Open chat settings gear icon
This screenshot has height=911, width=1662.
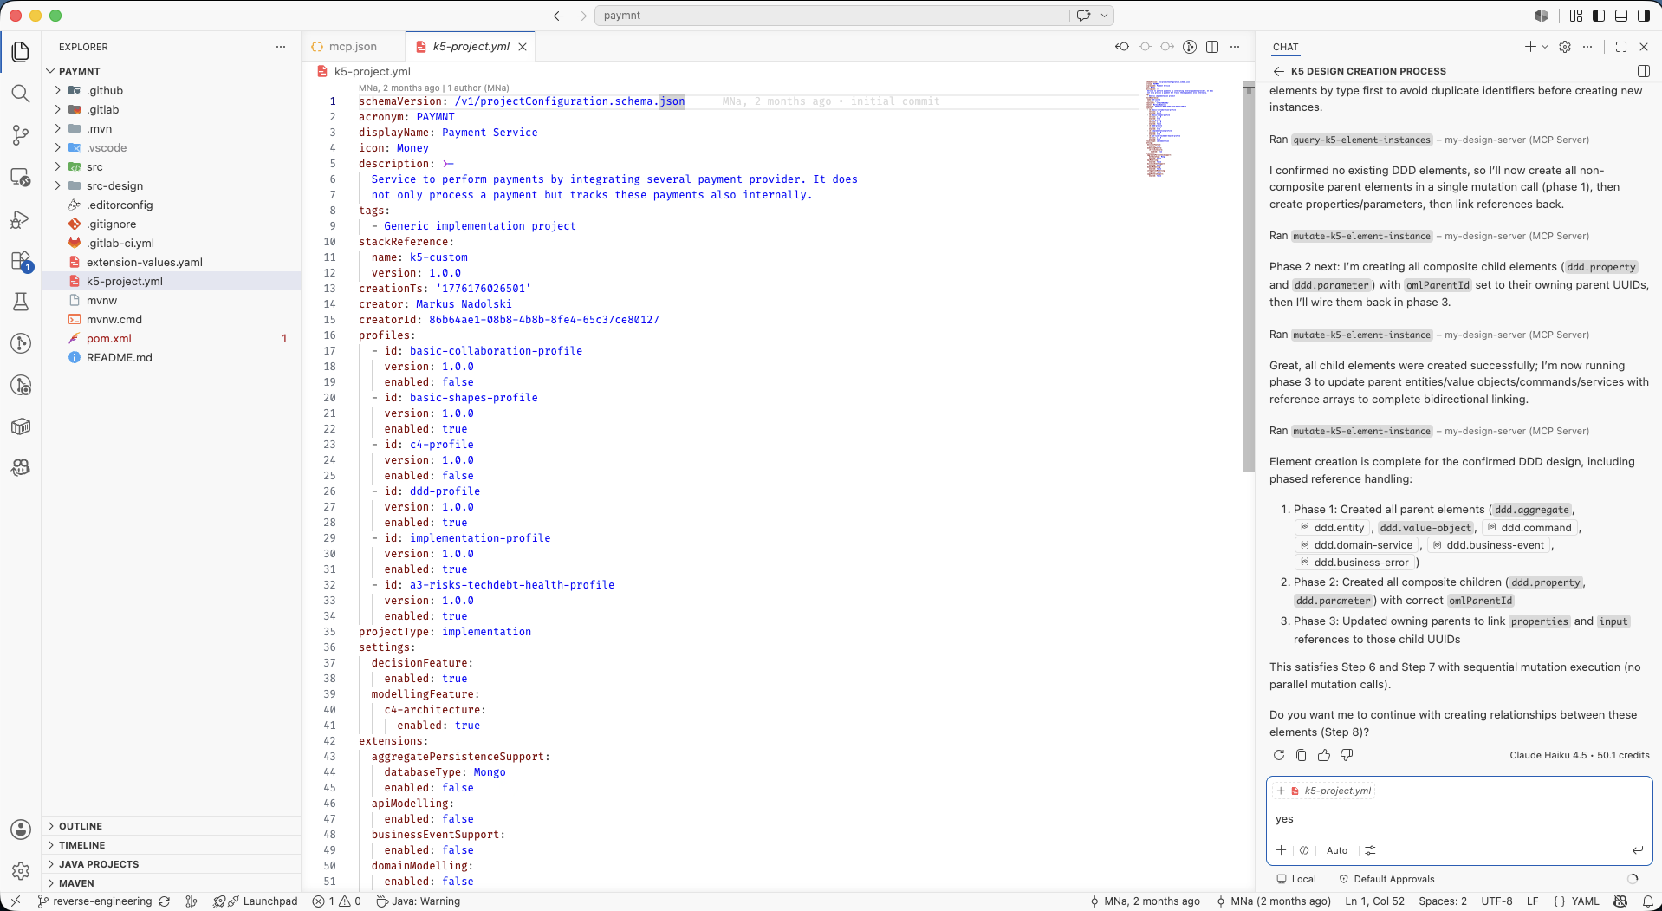click(1565, 47)
